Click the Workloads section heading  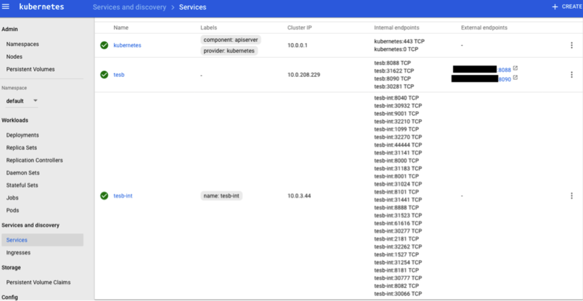(x=15, y=120)
